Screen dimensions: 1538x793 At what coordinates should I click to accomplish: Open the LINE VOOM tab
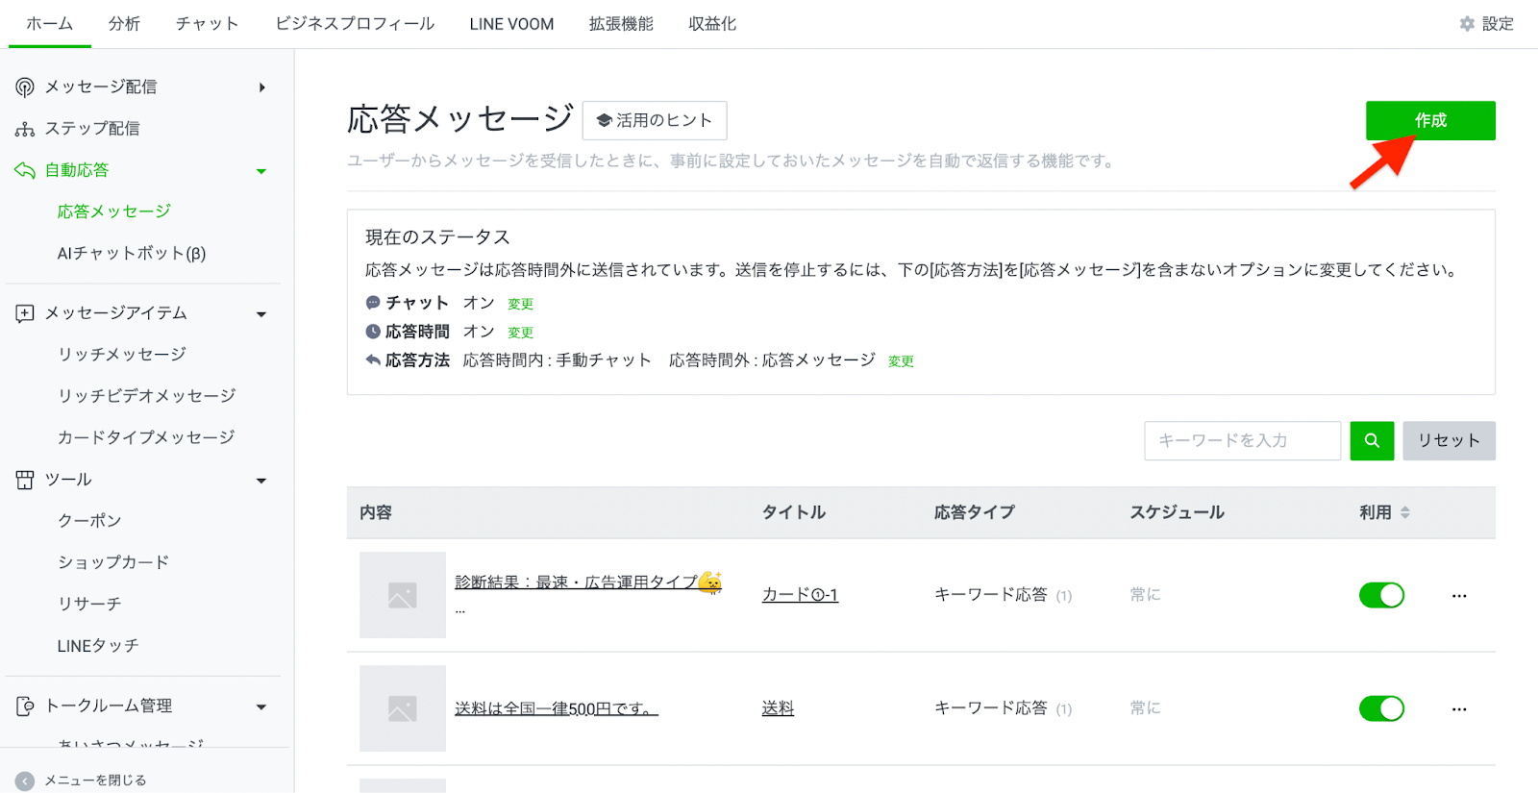(x=511, y=24)
